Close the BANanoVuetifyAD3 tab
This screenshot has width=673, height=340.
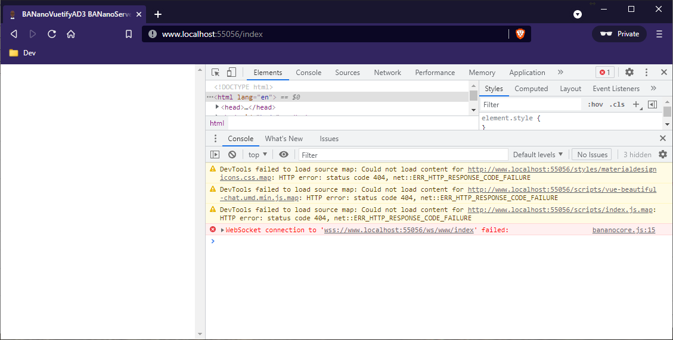(139, 14)
